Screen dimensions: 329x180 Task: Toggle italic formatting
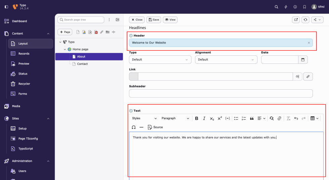click(x=204, y=118)
